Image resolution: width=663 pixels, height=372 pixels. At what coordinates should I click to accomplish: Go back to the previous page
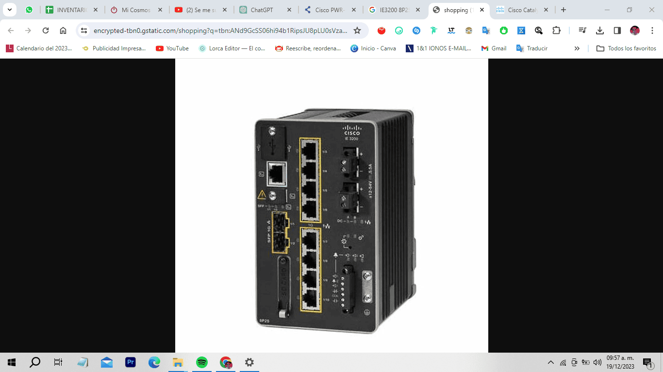pyautogui.click(x=11, y=31)
